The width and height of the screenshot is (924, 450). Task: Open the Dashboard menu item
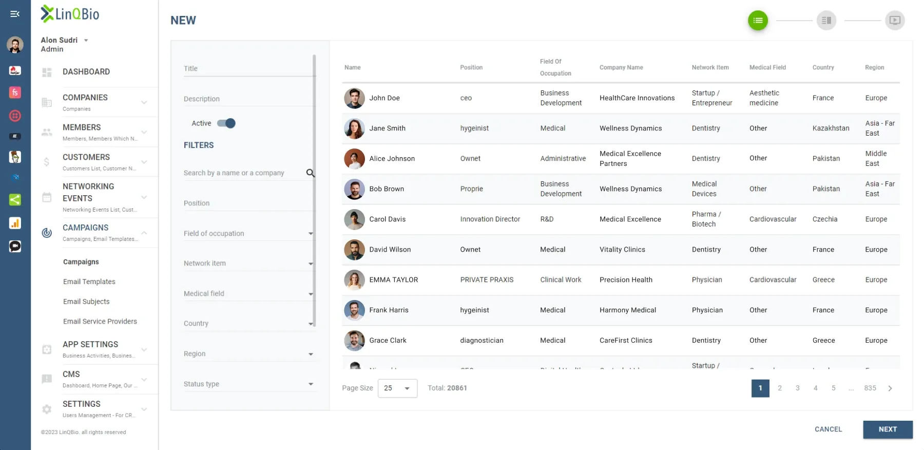[x=86, y=72]
